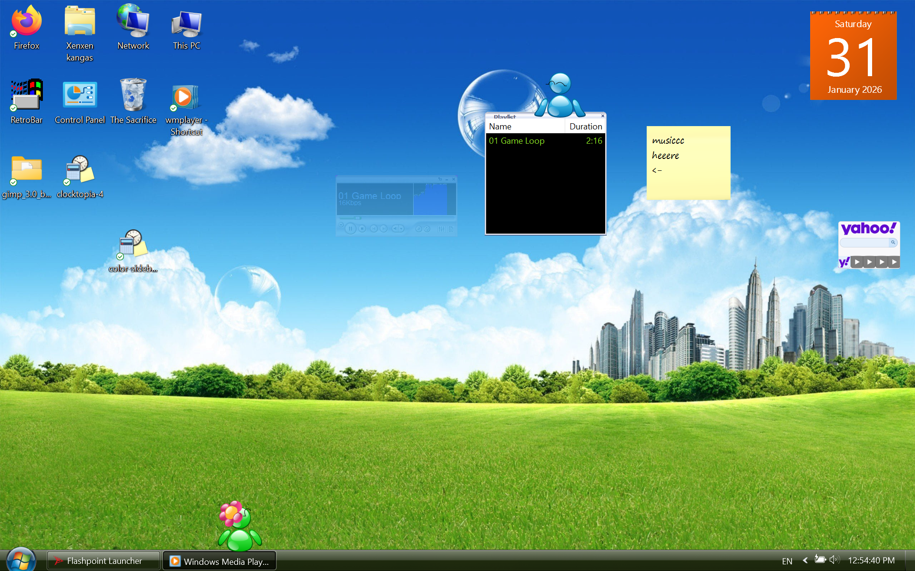This screenshot has width=915, height=571.
Task: Select the 01 Game Loop playlist entry
Action: [517, 141]
